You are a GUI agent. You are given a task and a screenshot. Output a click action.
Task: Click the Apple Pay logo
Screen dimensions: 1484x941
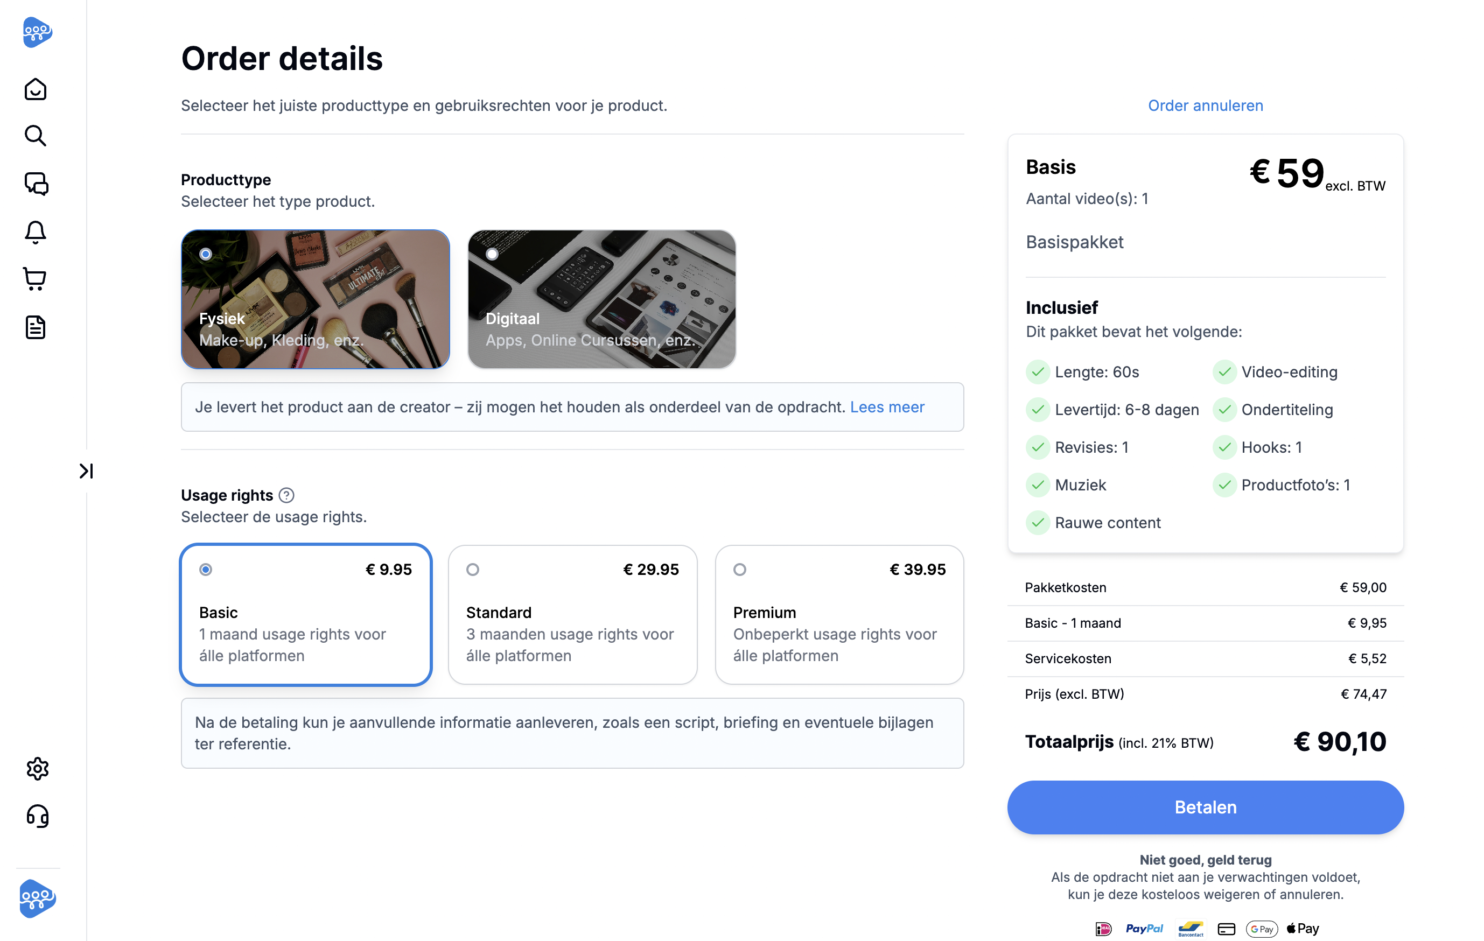coord(1303,929)
